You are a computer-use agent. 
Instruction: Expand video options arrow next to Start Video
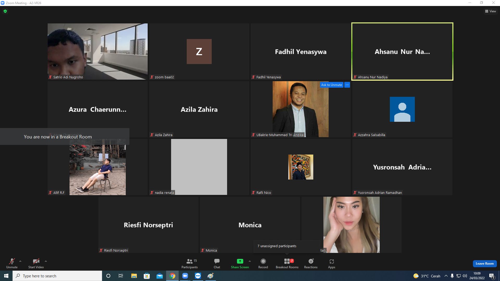click(46, 261)
